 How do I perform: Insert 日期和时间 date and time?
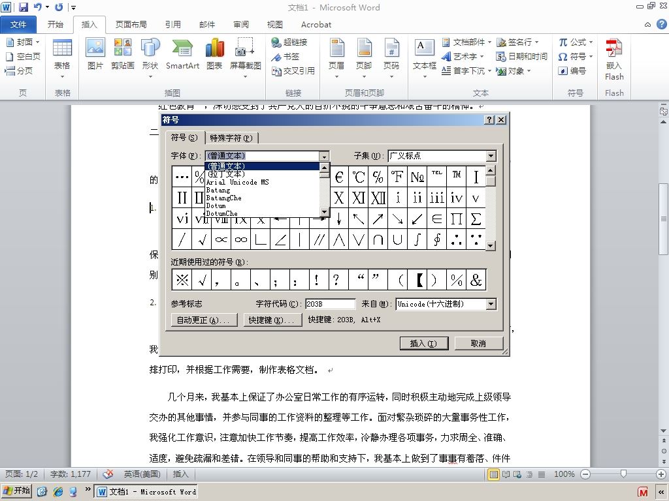[521, 57]
